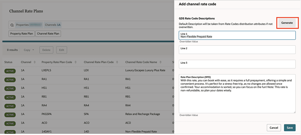Edit the Rate Plan Description (RPD) text area
This screenshot has height=135, width=301.
click(x=237, y=94)
